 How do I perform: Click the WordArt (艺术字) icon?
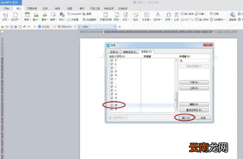click(158, 15)
